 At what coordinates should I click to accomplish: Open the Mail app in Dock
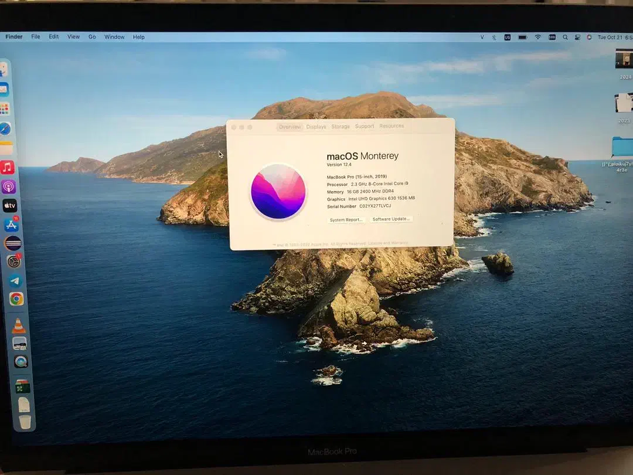(x=4, y=89)
